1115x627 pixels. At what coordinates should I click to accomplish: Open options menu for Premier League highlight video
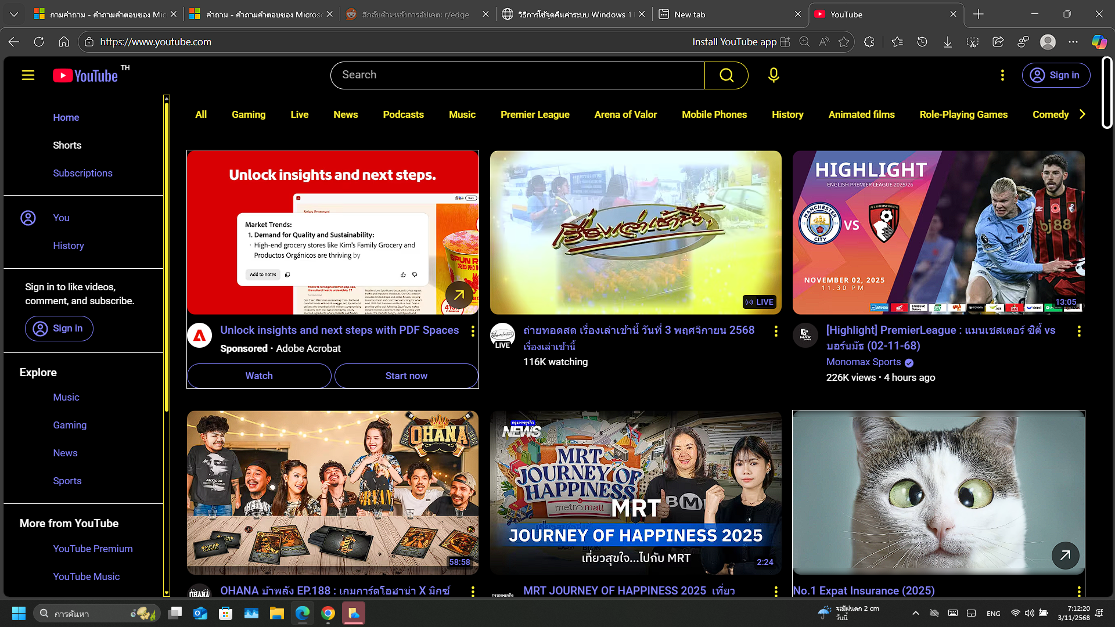point(1078,331)
